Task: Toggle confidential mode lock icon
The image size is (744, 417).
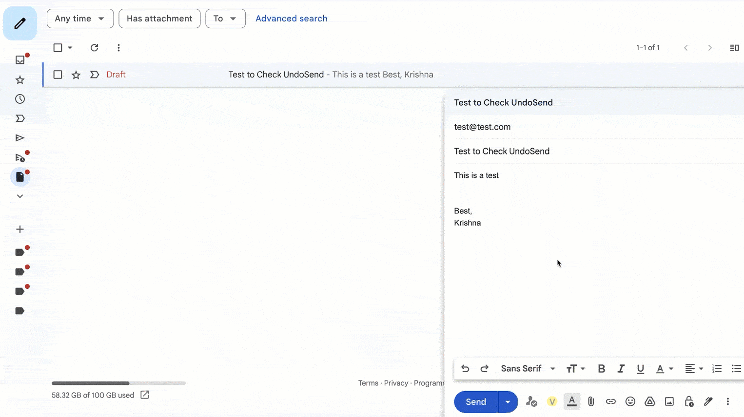Action: click(x=689, y=402)
